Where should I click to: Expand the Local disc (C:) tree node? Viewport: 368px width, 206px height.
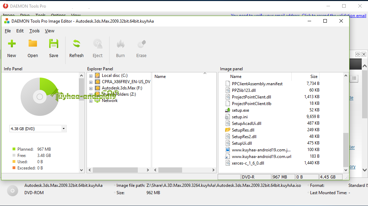(x=91, y=76)
